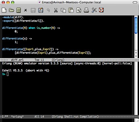Click the scrollbar up arrow
The height and width of the screenshot is (122, 139).
[x=136, y=53]
